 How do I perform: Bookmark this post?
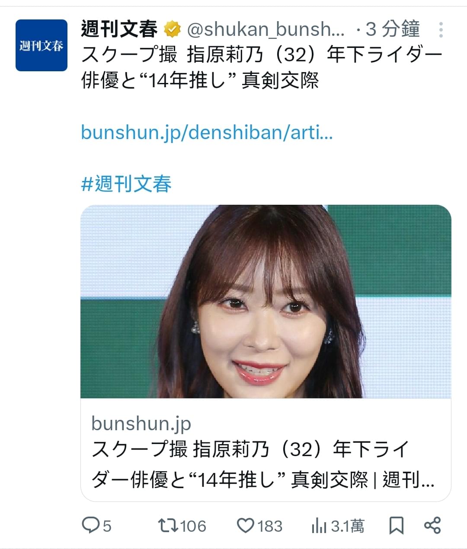click(x=397, y=525)
